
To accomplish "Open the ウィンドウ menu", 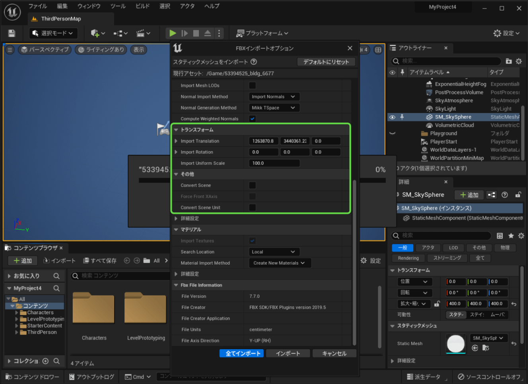I will pos(89,6).
